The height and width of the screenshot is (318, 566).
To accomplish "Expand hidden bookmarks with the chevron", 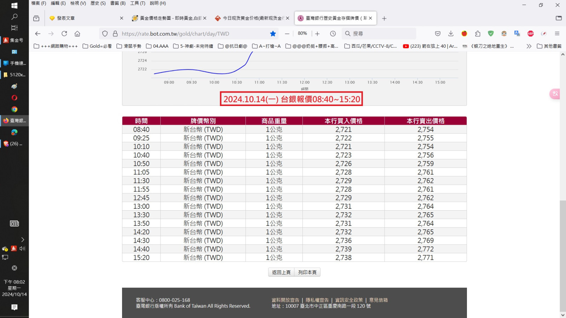I will click(529, 46).
